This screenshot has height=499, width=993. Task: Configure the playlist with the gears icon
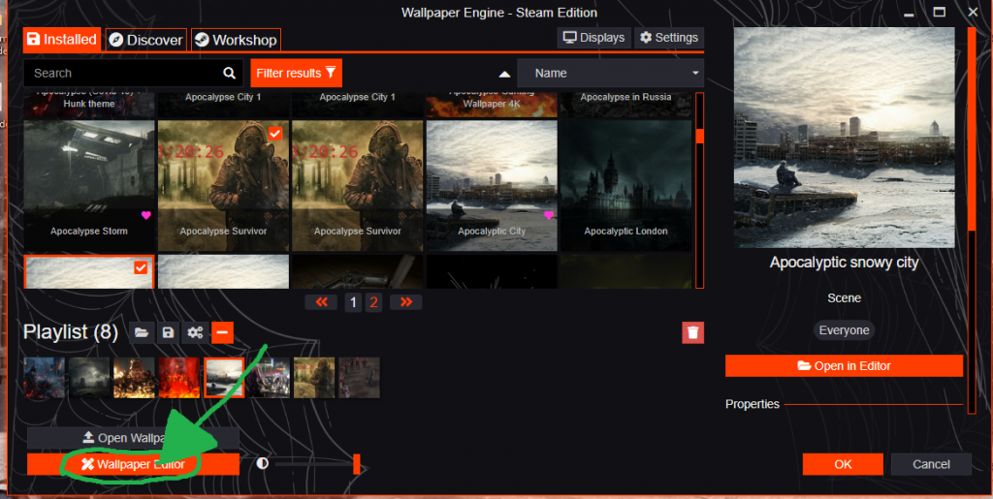(195, 332)
